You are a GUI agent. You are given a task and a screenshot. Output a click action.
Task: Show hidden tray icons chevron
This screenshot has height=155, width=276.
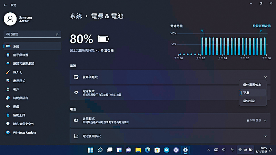tap(208, 150)
